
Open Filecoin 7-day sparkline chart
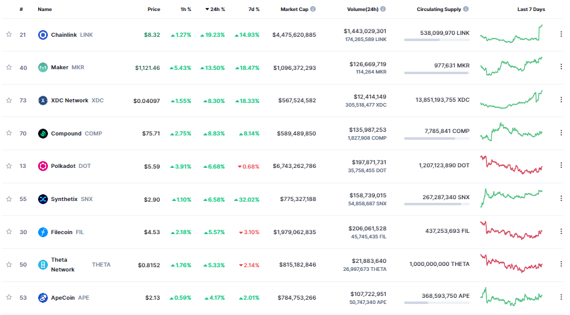(x=512, y=231)
